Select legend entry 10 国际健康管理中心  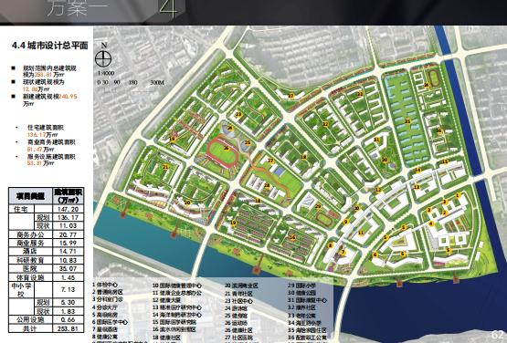coord(177,286)
